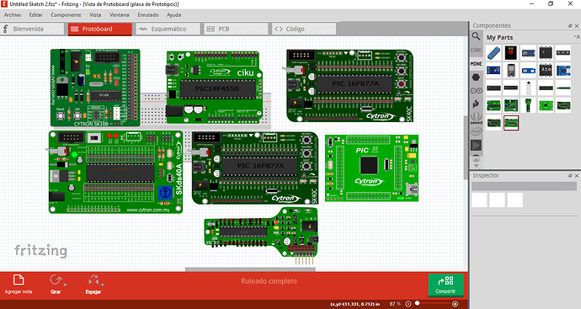Click the green Compartir button
The height and width of the screenshot is (309, 581).
coord(445,285)
